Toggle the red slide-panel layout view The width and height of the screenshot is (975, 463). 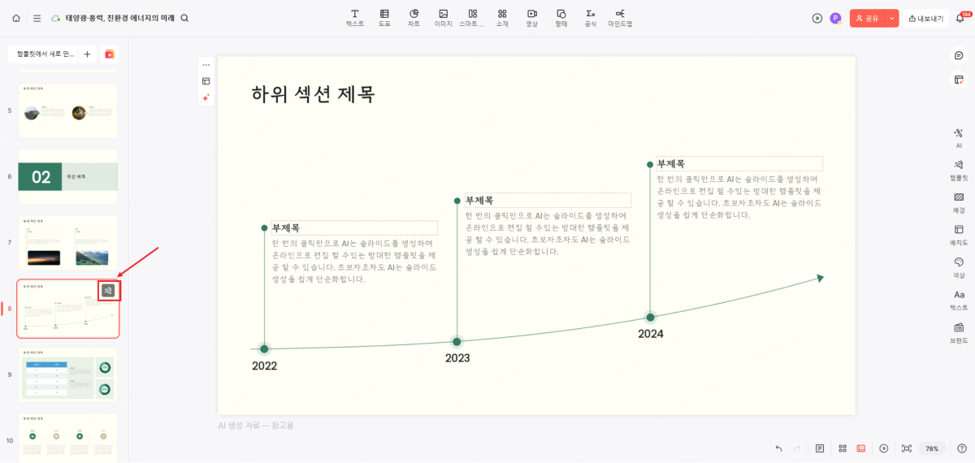[x=861, y=448]
